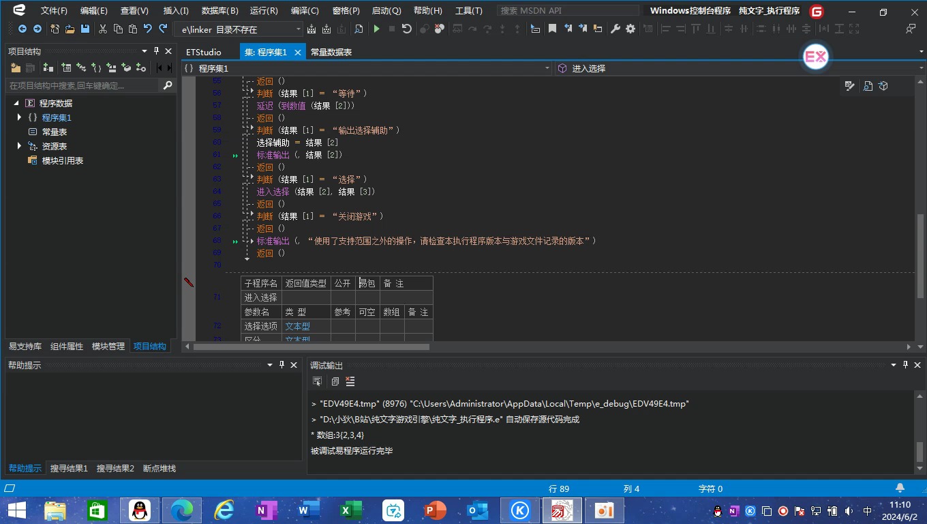Screen dimensions: 927x524
Task: Collapse the 程序数据 tree root
Action: (16, 103)
